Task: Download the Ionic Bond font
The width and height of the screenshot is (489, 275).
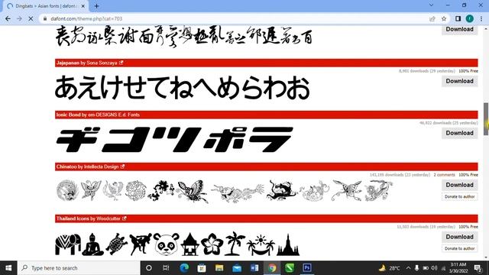Action: coord(459,133)
